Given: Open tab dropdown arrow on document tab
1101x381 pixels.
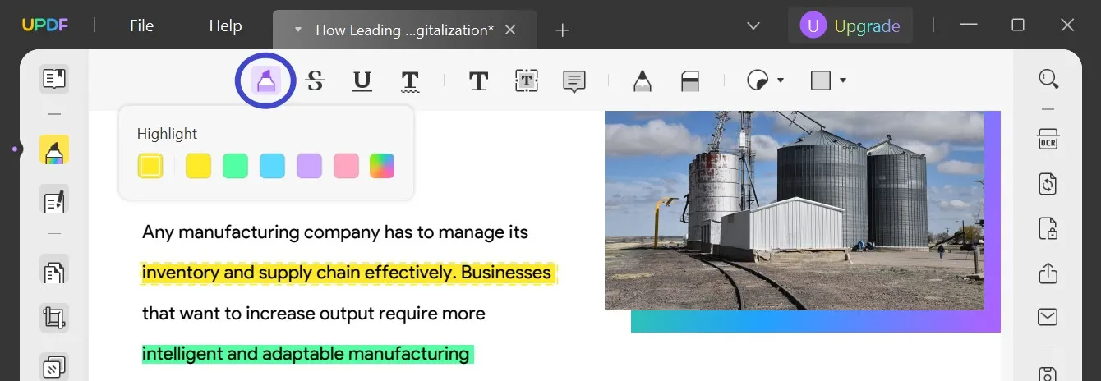Looking at the screenshot, I should pyautogui.click(x=298, y=30).
